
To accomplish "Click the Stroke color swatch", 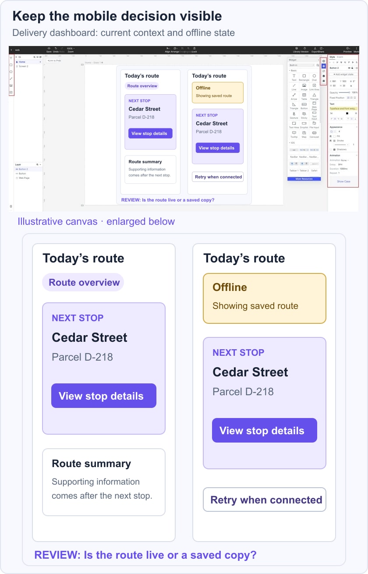I will [x=334, y=141].
